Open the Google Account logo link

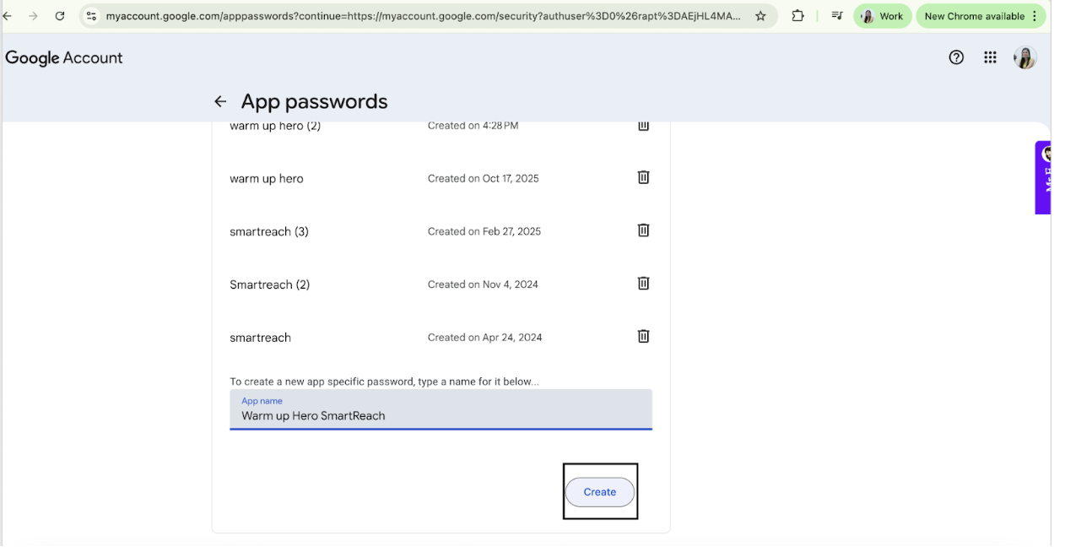64,58
